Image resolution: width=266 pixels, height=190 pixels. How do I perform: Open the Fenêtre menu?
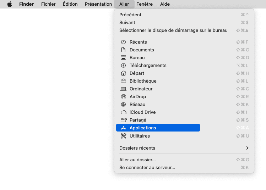pyautogui.click(x=145, y=4)
